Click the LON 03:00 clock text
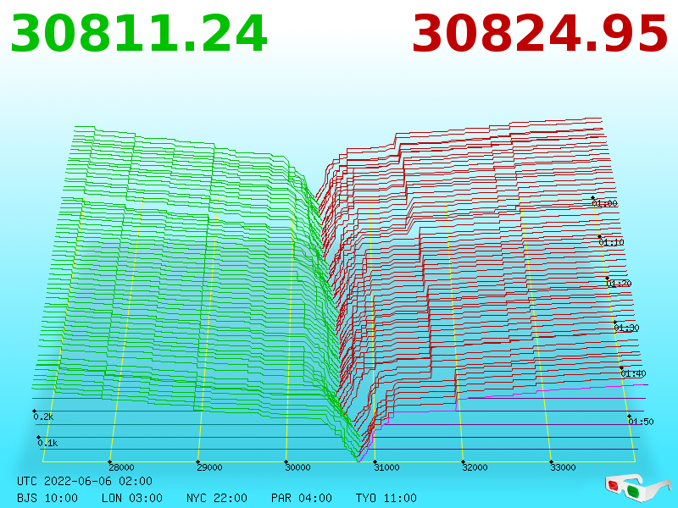Image resolution: width=678 pixels, height=508 pixels. tap(132, 498)
